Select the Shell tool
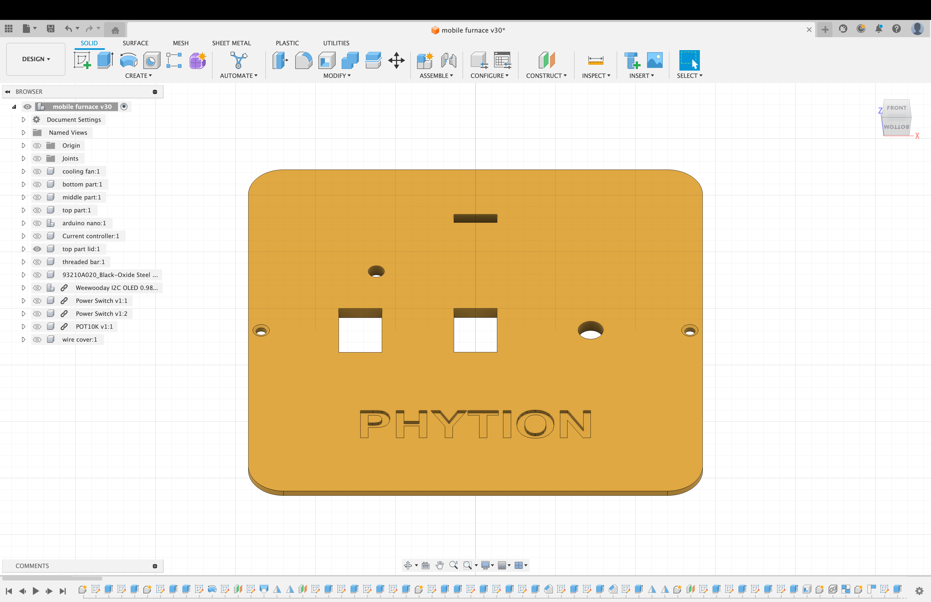Image resolution: width=931 pixels, height=602 pixels. click(327, 61)
